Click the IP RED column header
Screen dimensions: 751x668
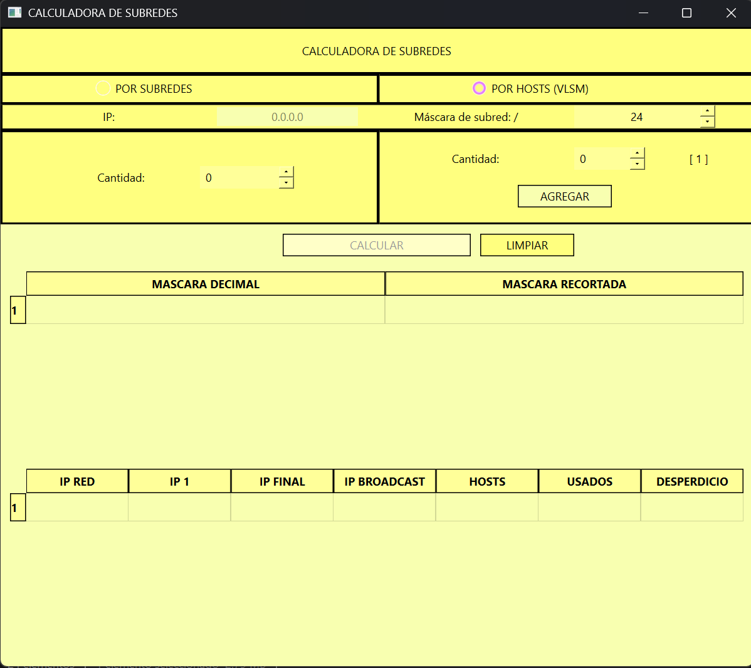77,481
